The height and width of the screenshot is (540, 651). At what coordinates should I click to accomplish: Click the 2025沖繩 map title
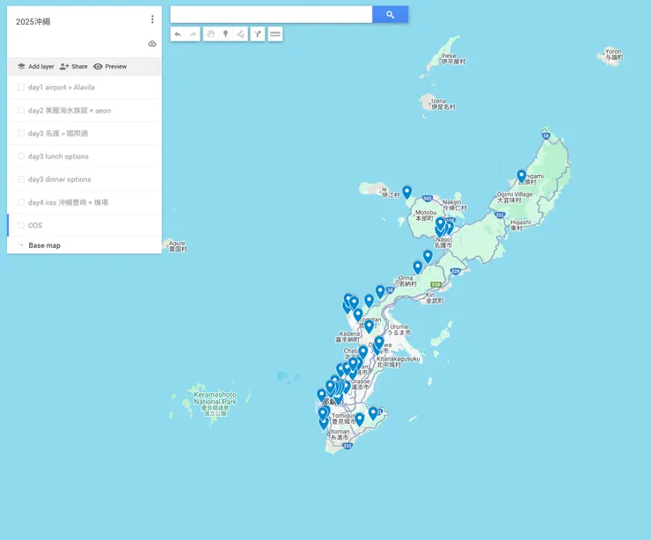click(x=33, y=22)
